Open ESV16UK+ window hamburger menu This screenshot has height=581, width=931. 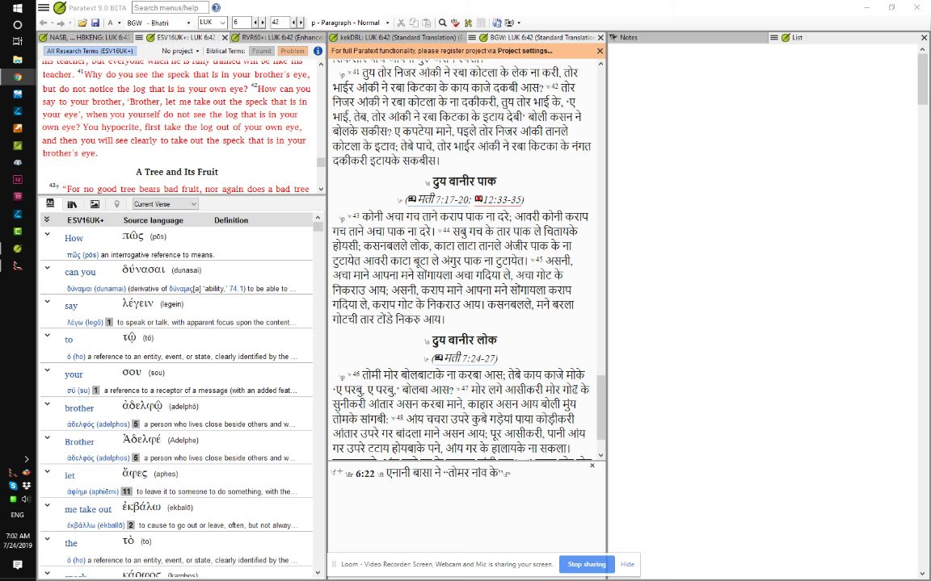pyautogui.click(x=139, y=37)
